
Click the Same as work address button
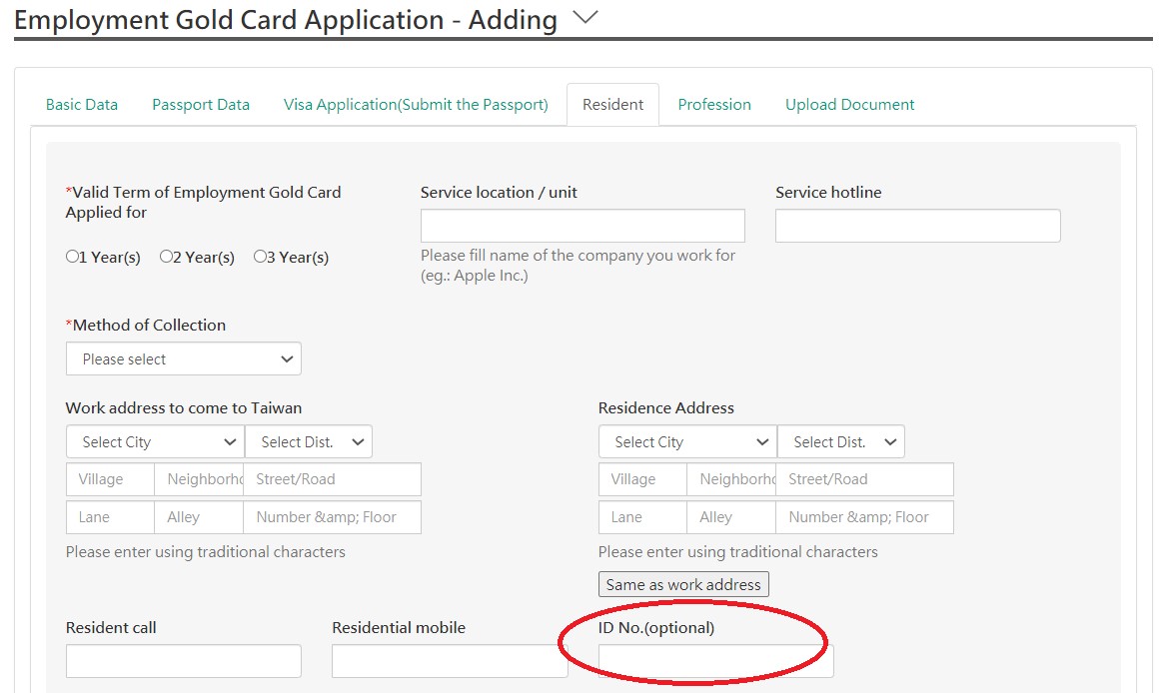pos(683,584)
